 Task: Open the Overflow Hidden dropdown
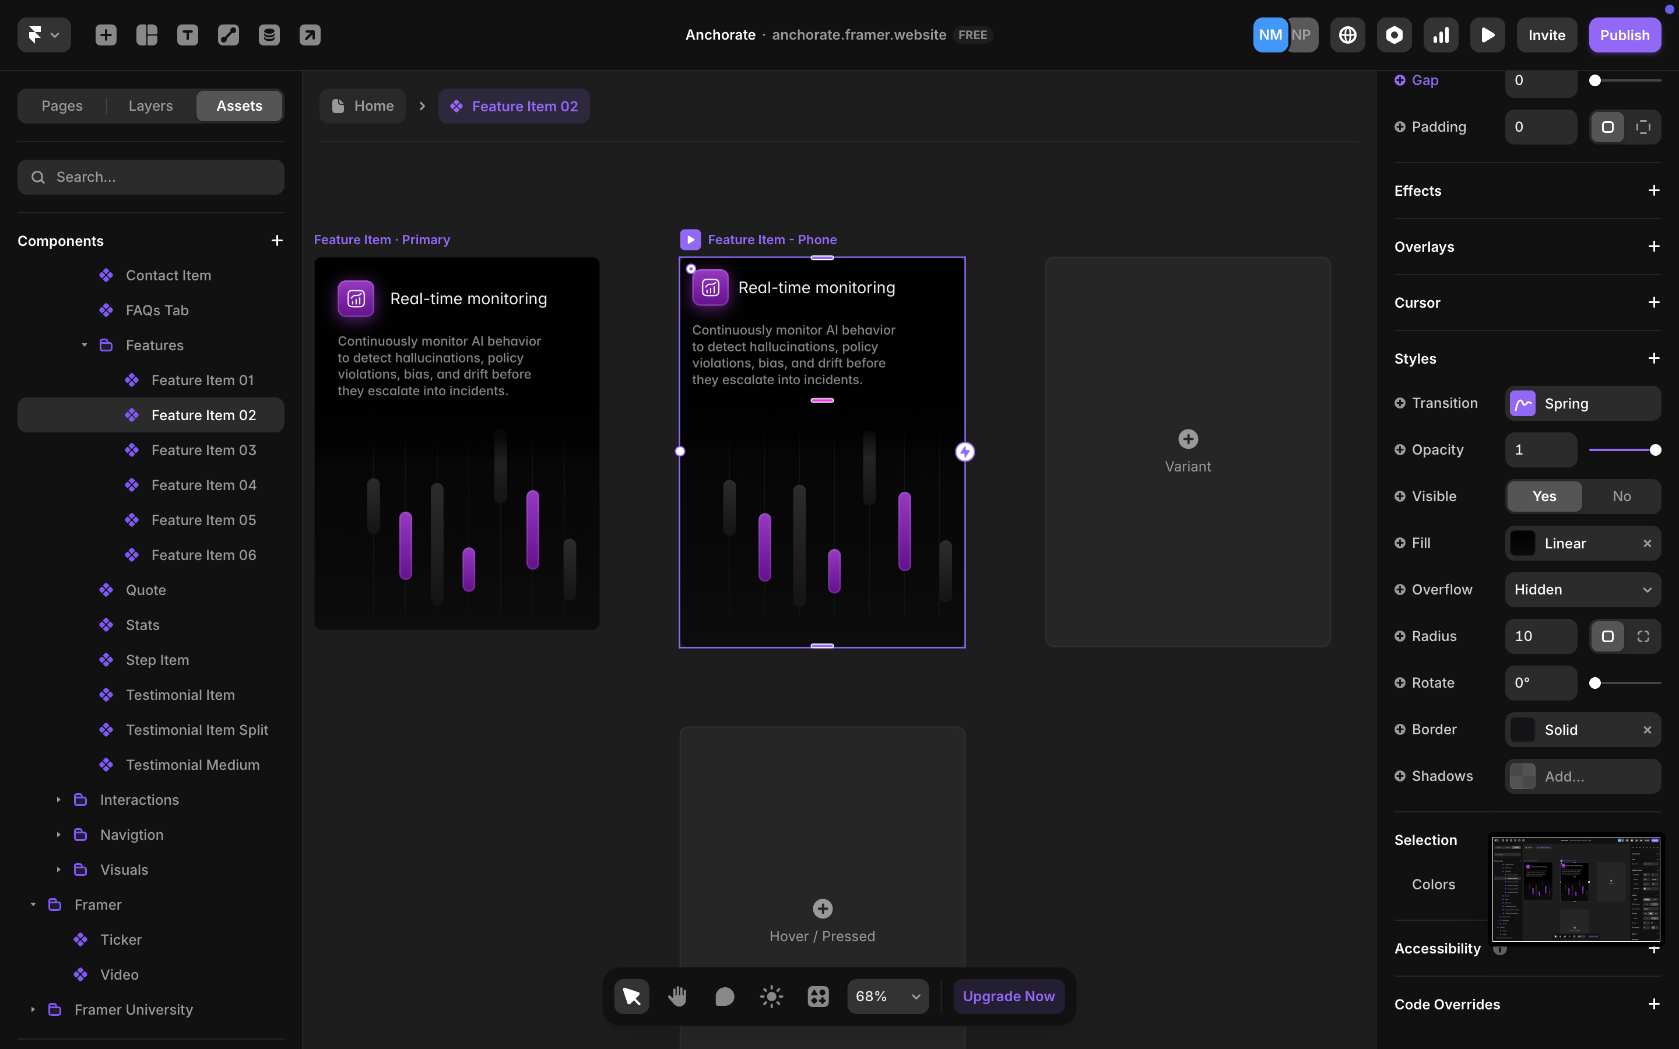click(1583, 590)
